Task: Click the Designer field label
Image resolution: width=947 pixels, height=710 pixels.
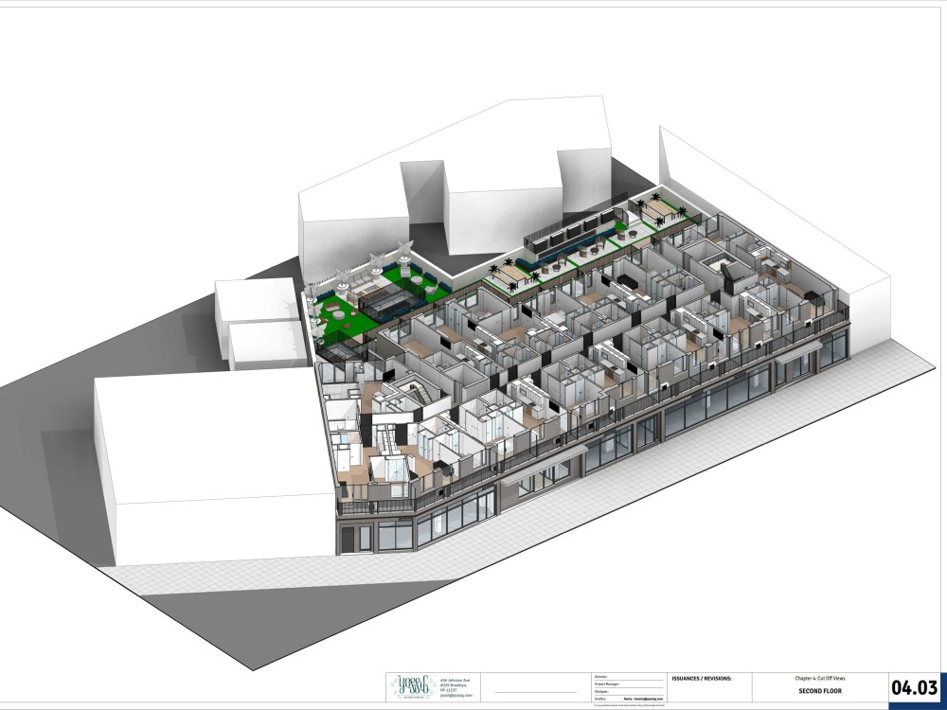Action: (x=601, y=691)
